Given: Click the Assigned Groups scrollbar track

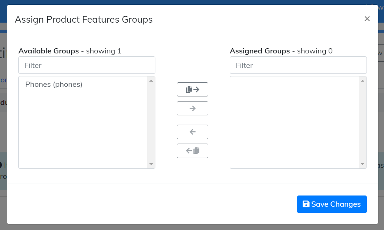Looking at the screenshot, I should point(362,122).
